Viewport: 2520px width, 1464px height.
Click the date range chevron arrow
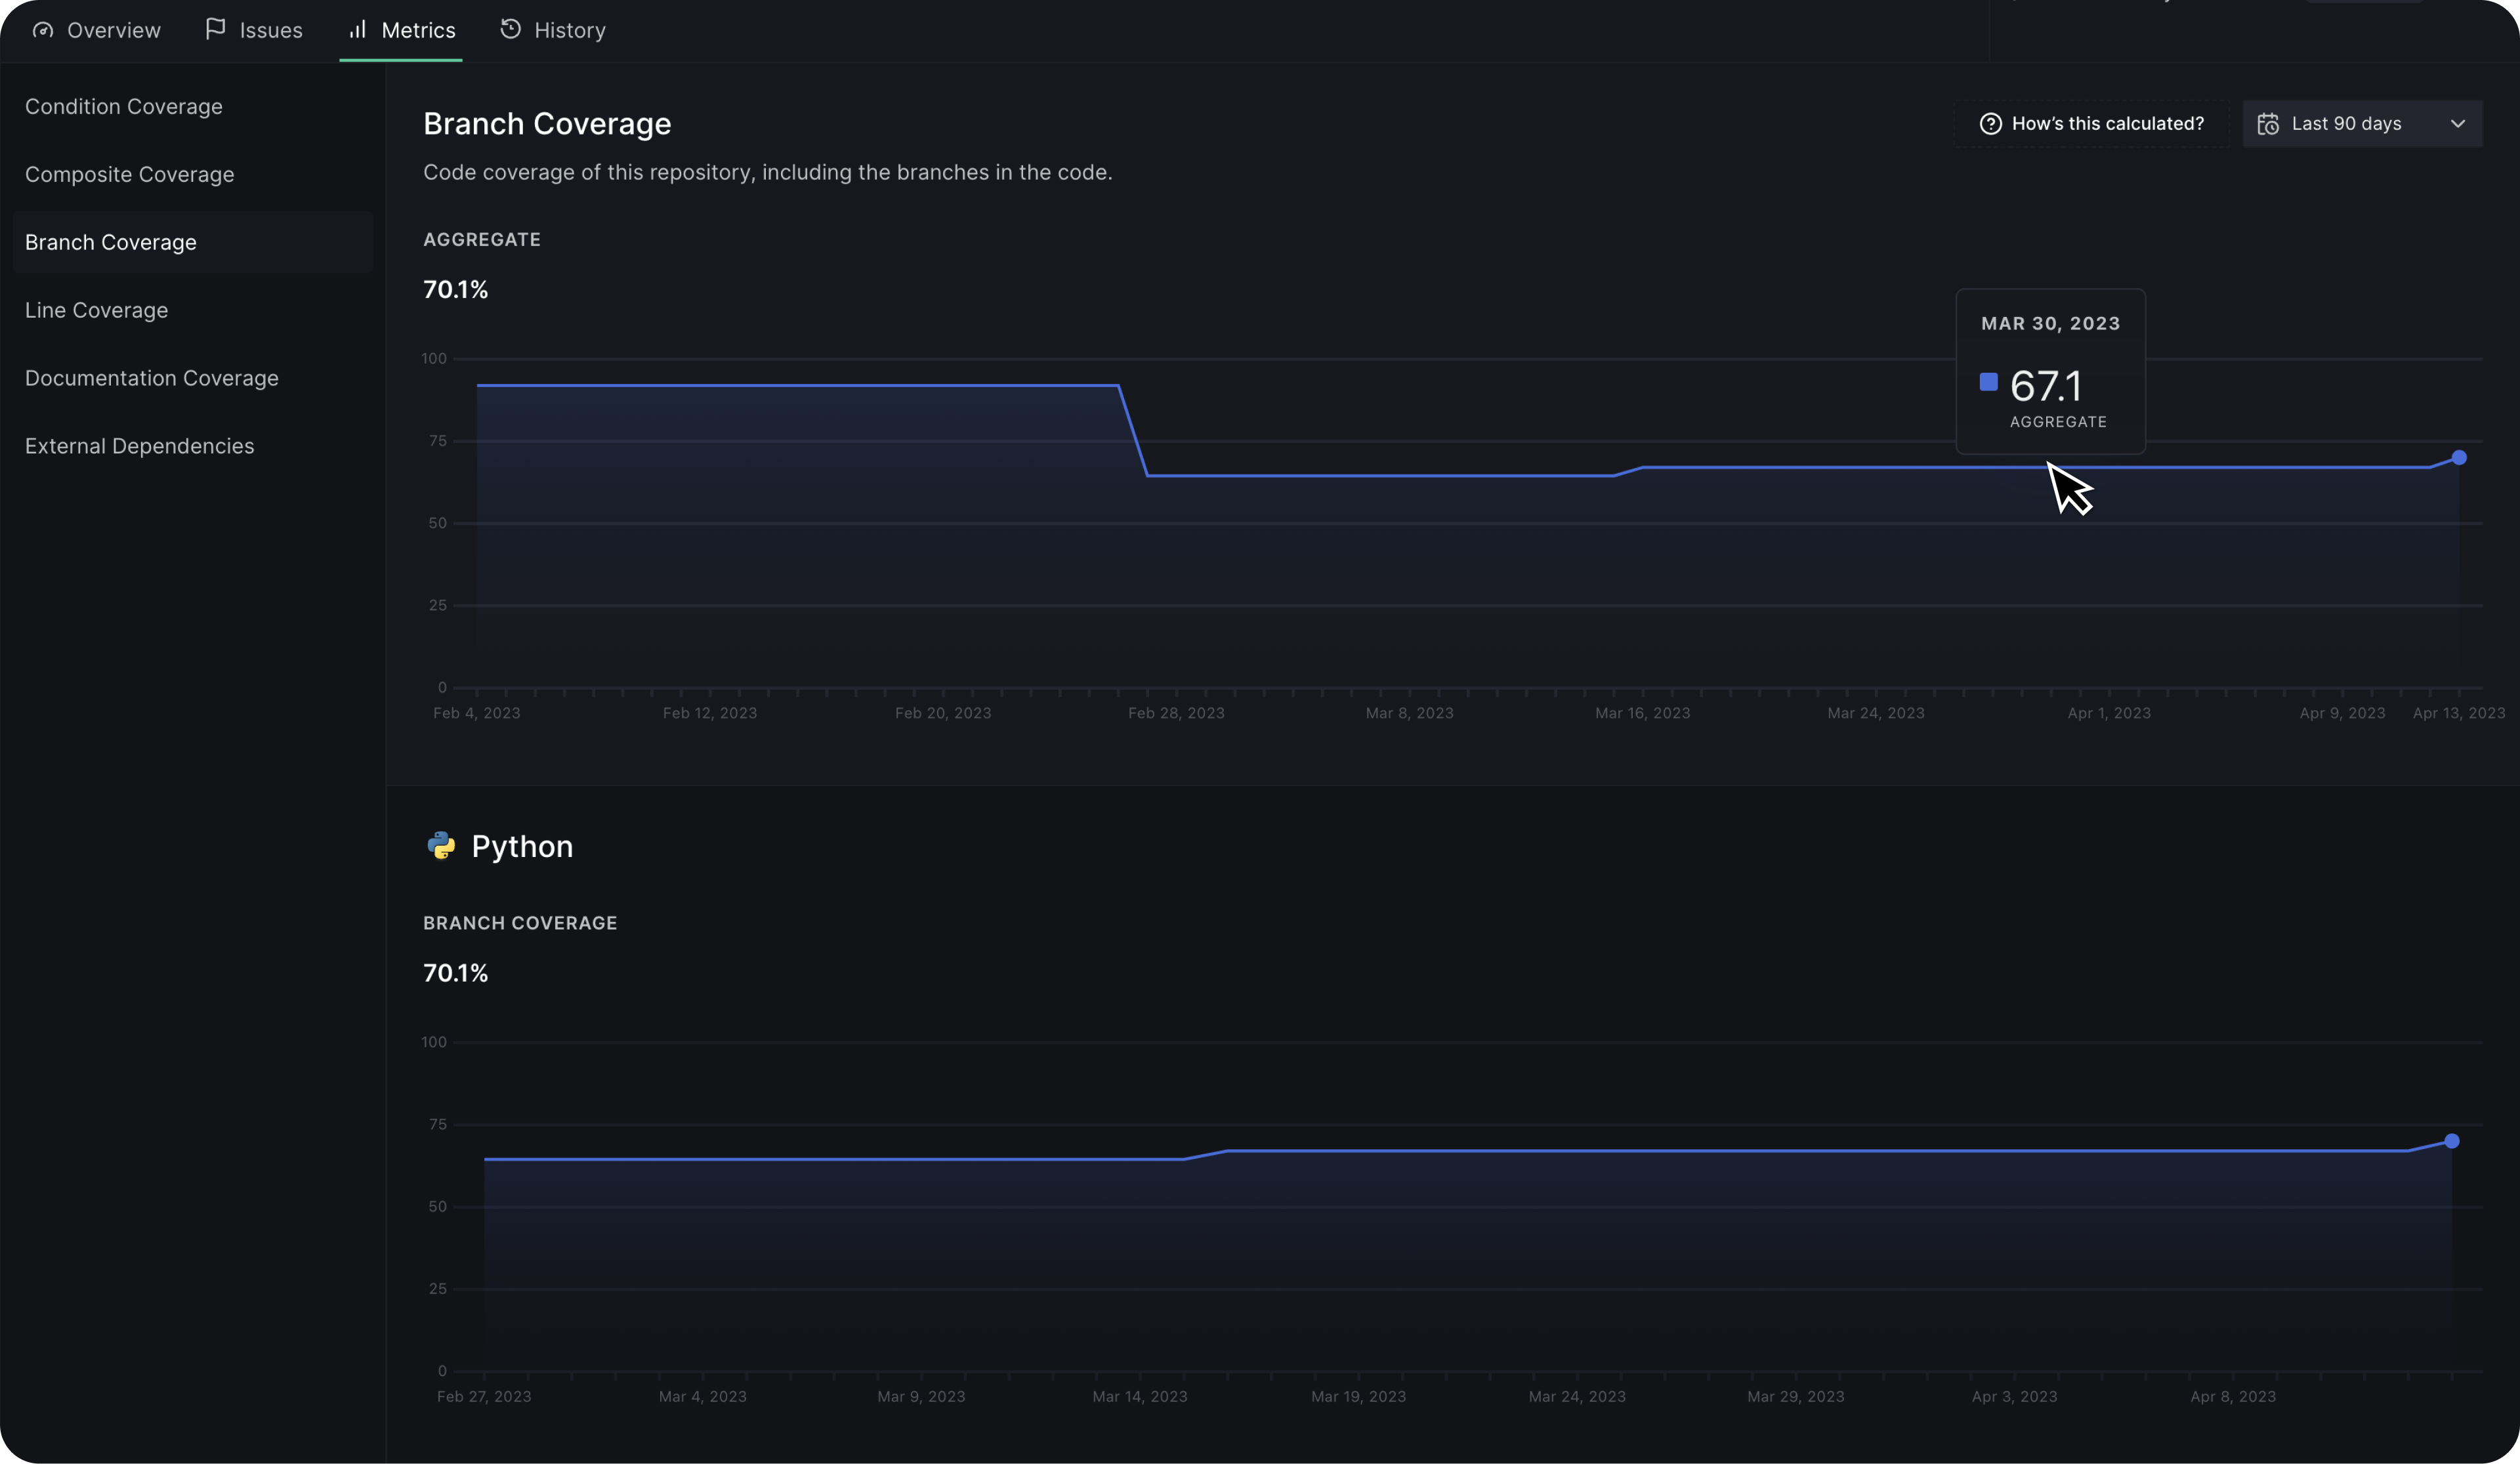pos(2457,124)
